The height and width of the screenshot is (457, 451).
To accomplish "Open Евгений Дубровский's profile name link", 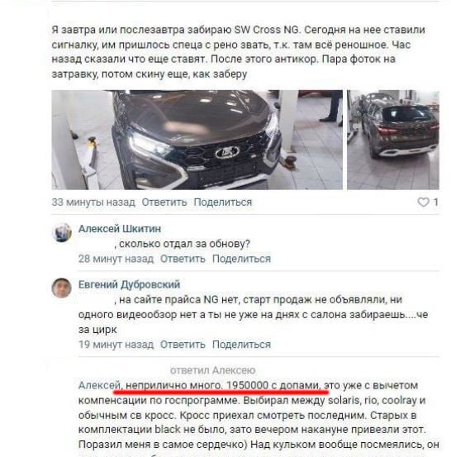I will (x=130, y=284).
